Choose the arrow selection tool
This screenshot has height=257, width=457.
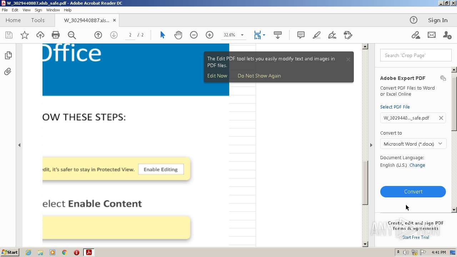tap(163, 35)
